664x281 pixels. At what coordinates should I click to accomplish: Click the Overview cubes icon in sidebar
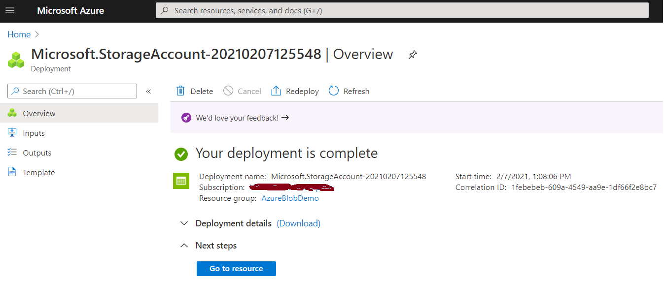tap(12, 113)
